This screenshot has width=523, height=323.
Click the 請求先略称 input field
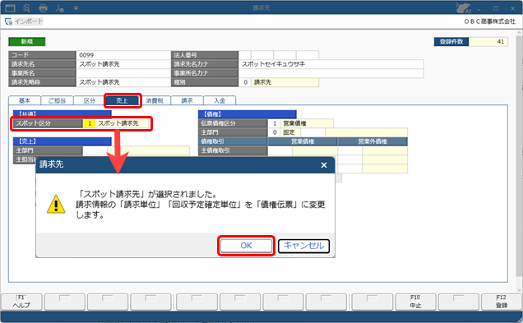click(x=123, y=82)
